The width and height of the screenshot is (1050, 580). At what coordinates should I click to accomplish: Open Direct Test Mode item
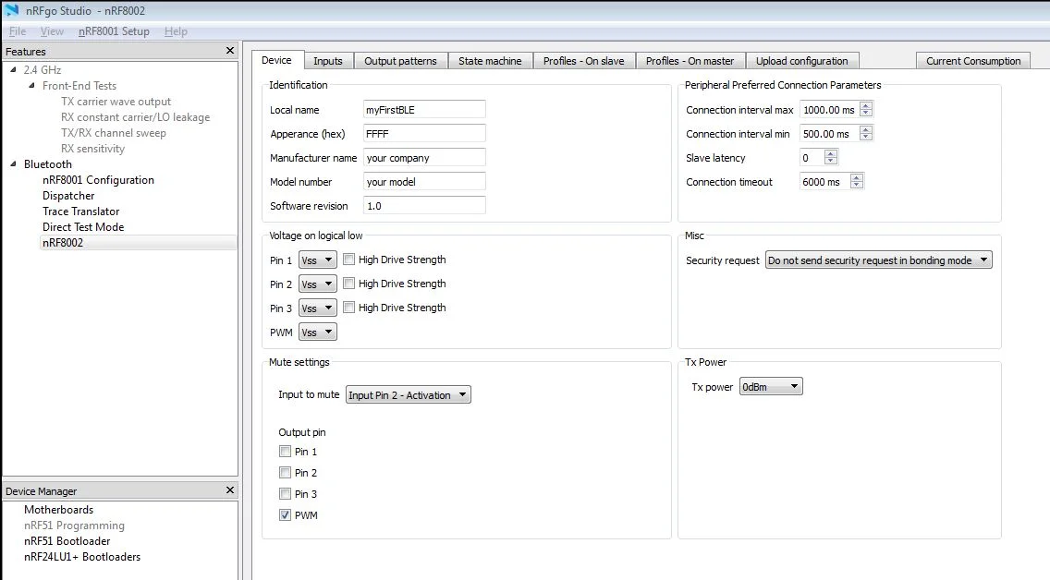pos(83,227)
